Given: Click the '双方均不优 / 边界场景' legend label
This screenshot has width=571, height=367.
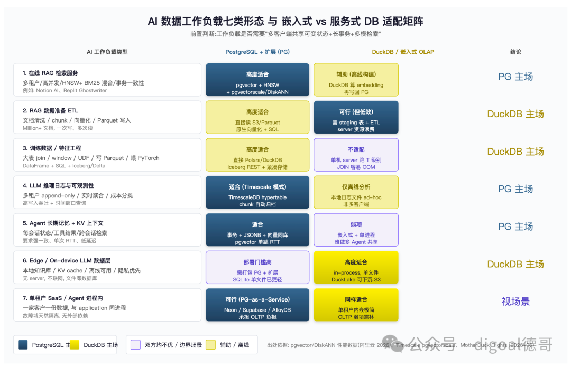Looking at the screenshot, I should [173, 345].
